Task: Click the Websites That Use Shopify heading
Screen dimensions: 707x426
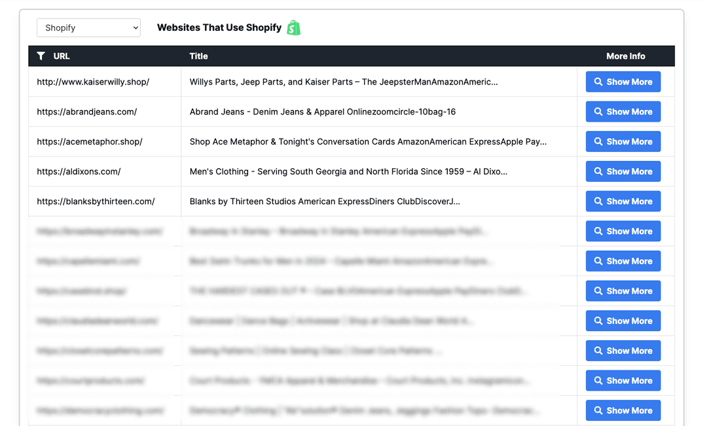Action: click(219, 27)
